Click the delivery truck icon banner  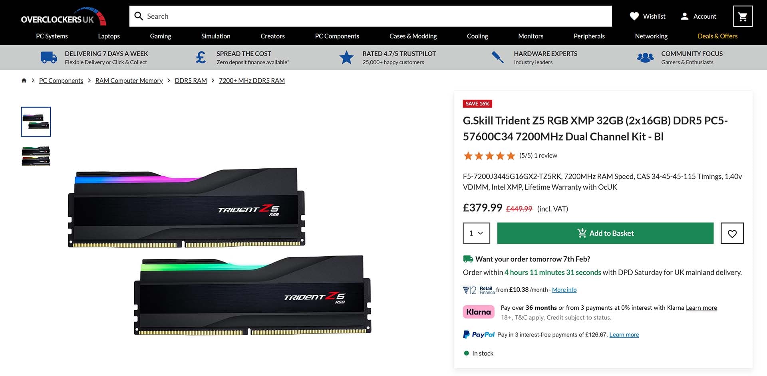point(48,57)
